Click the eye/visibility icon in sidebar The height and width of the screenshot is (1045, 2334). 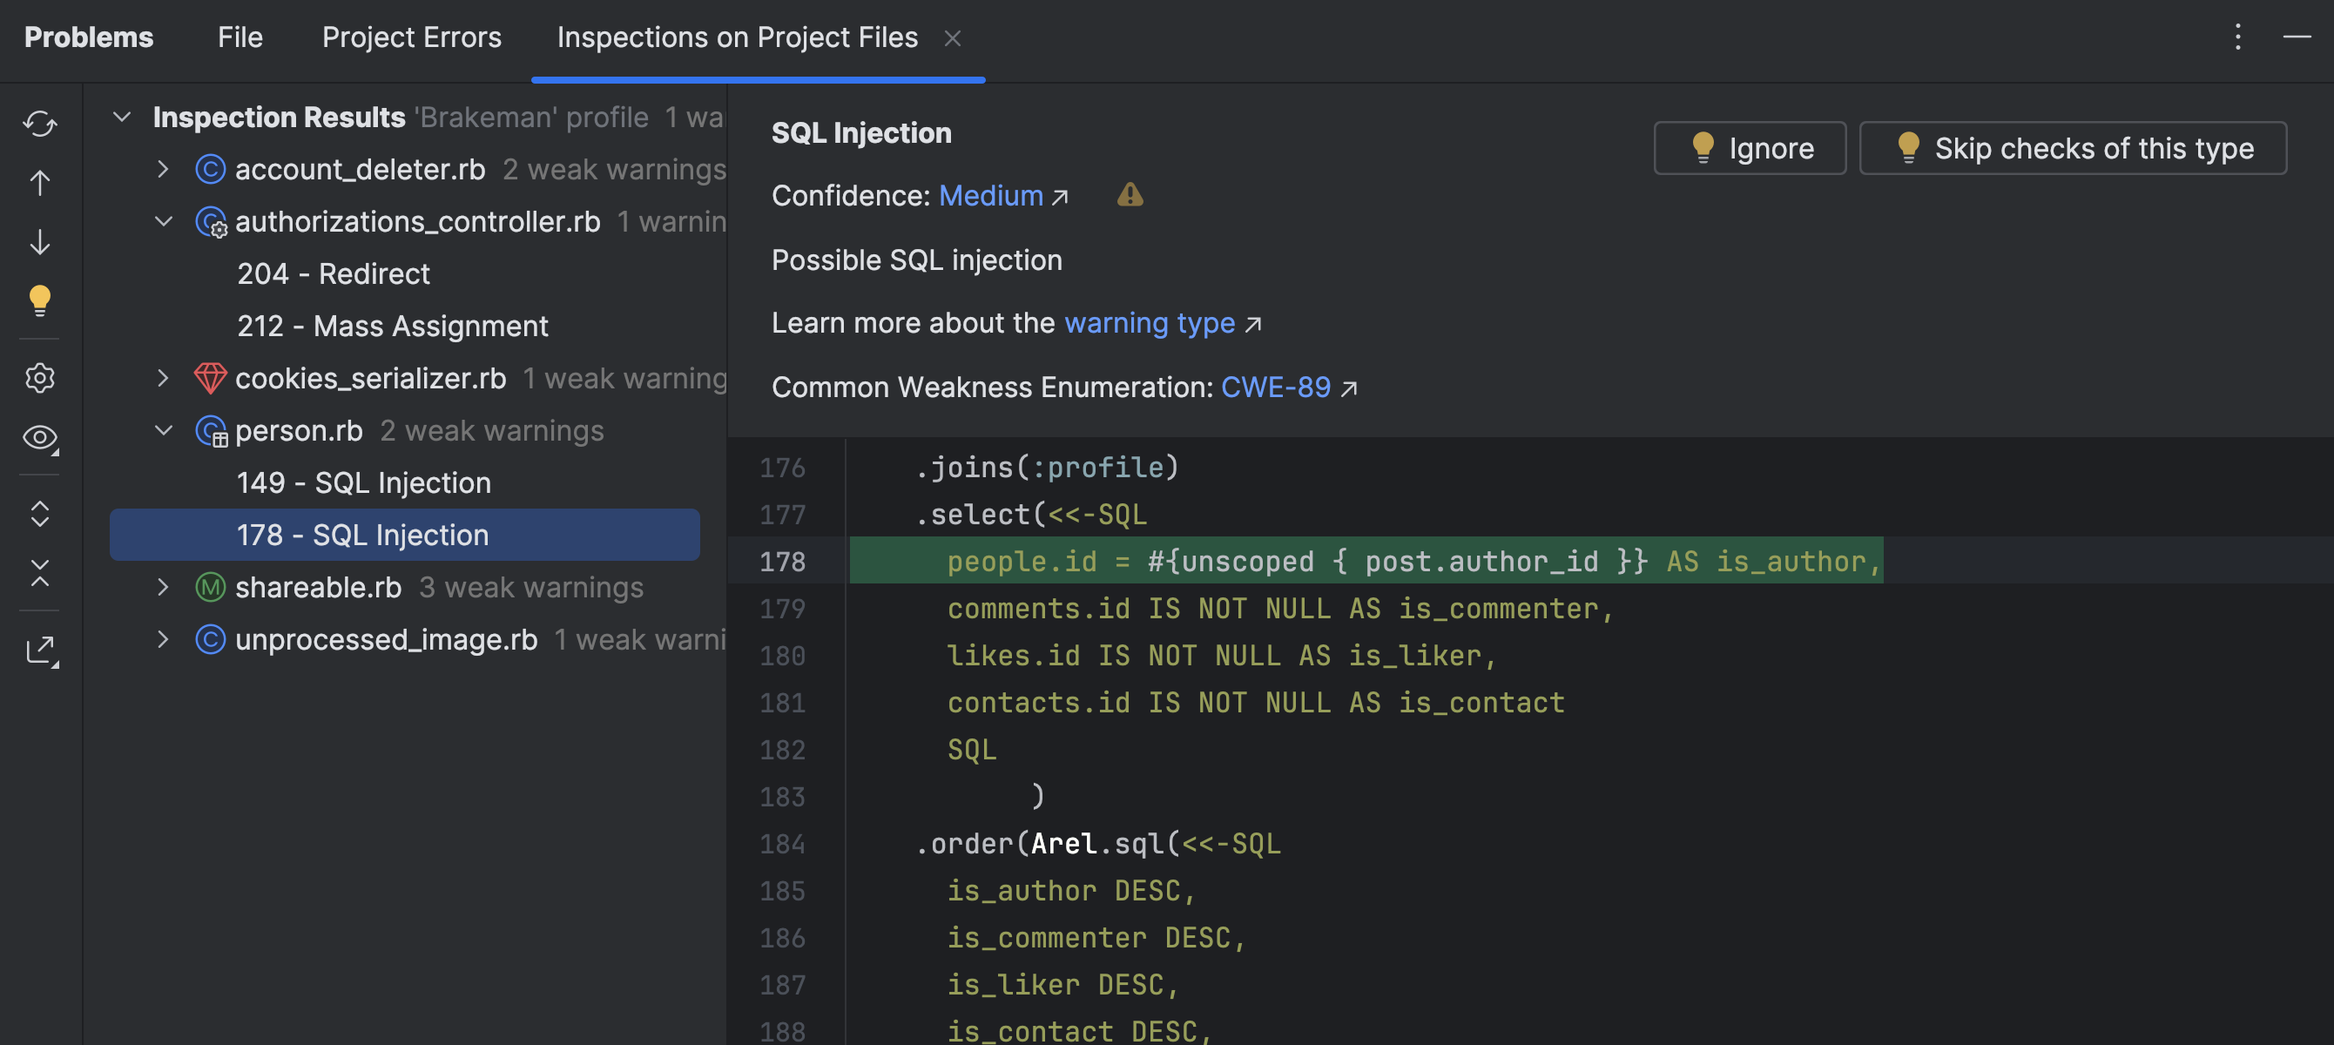tap(40, 438)
